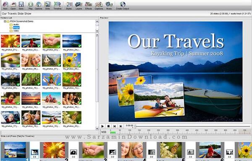Select the My_photos_07 church thumbnail
Viewport: 252px width, 161px height.
[51, 60]
